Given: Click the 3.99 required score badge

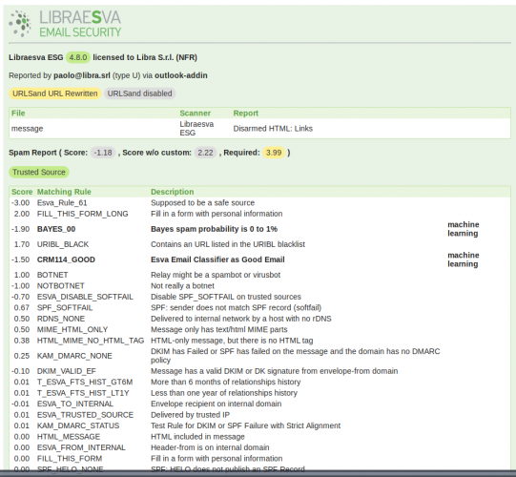Looking at the screenshot, I should pyautogui.click(x=274, y=153).
